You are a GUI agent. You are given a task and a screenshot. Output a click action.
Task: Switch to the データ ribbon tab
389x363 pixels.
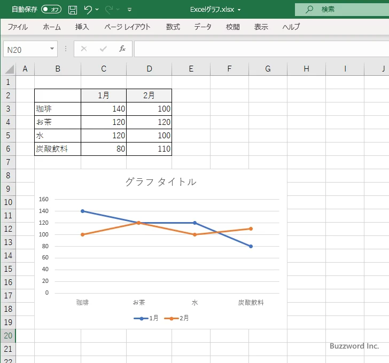(x=203, y=27)
